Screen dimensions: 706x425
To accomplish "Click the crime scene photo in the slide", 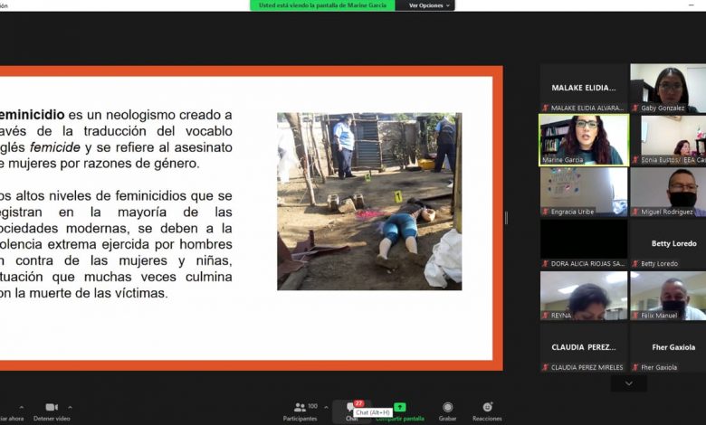I will [x=368, y=201].
